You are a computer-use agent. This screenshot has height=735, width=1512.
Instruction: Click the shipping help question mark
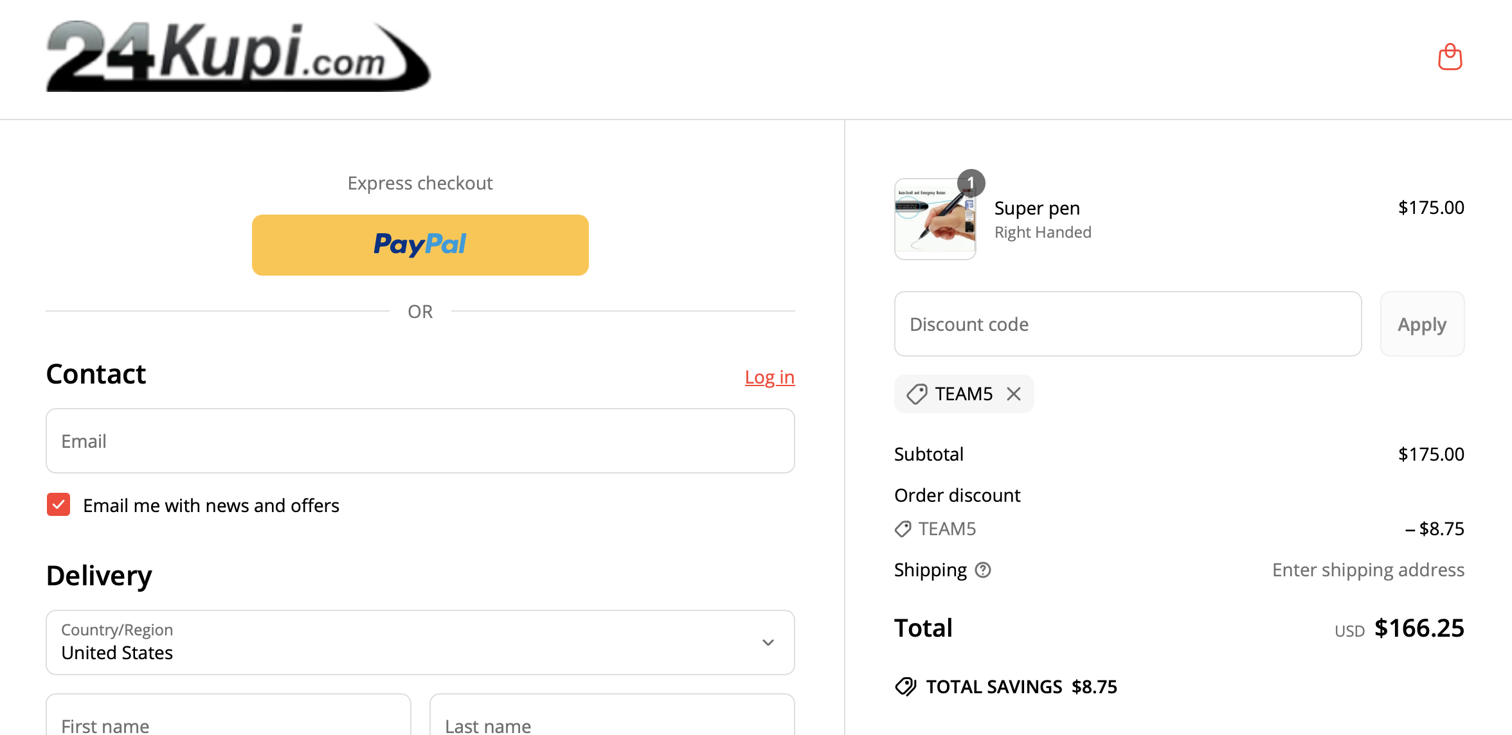(983, 570)
